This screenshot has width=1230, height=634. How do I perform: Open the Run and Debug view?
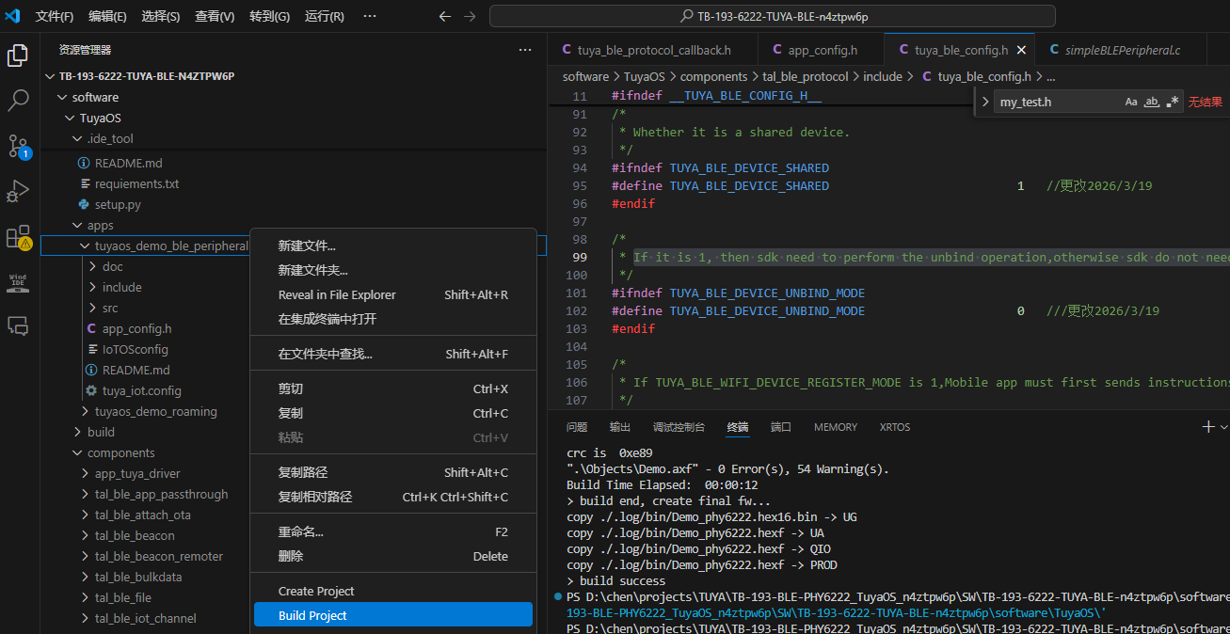pos(18,191)
